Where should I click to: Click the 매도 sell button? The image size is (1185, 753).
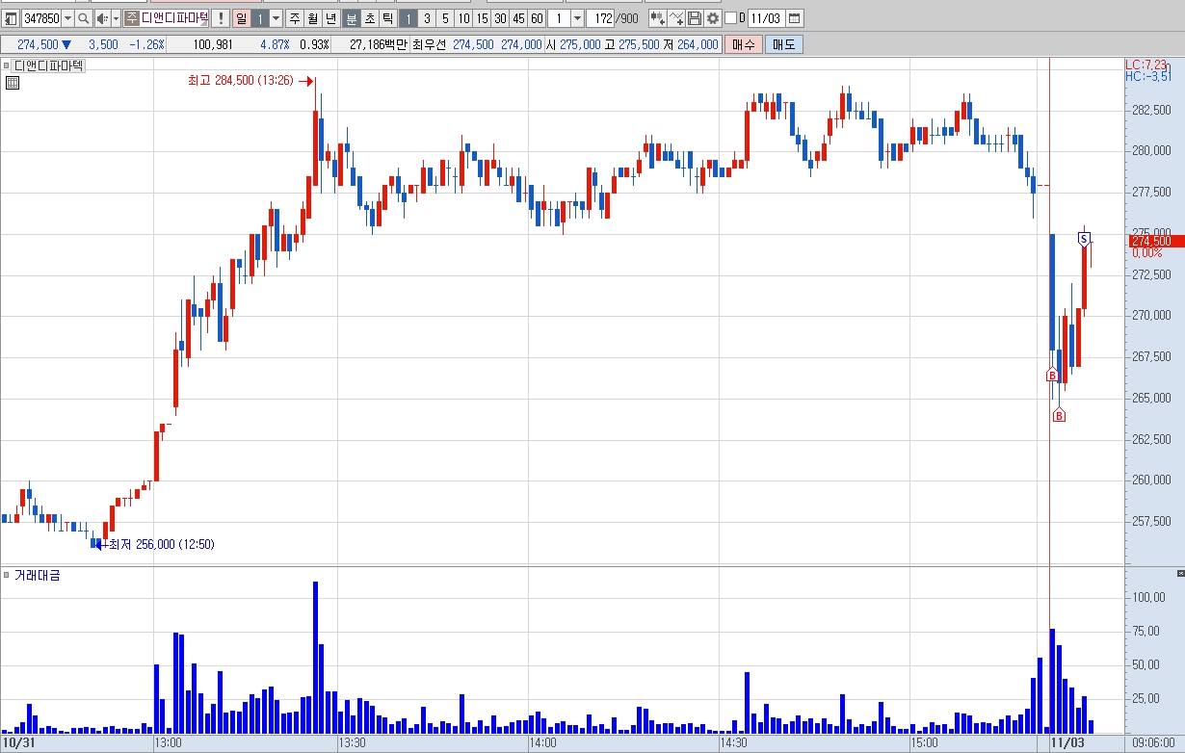[784, 44]
